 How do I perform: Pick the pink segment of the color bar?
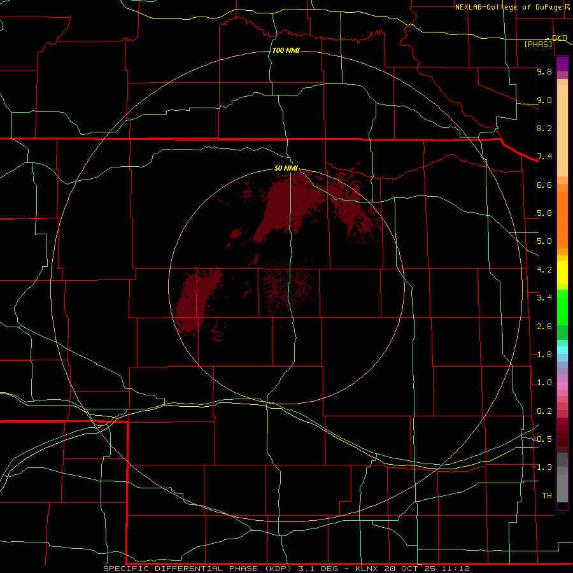click(562, 386)
